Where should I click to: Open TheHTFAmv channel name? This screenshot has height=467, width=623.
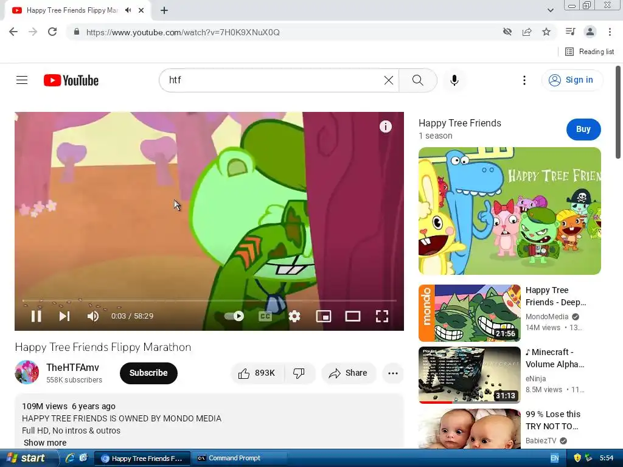pos(72,367)
